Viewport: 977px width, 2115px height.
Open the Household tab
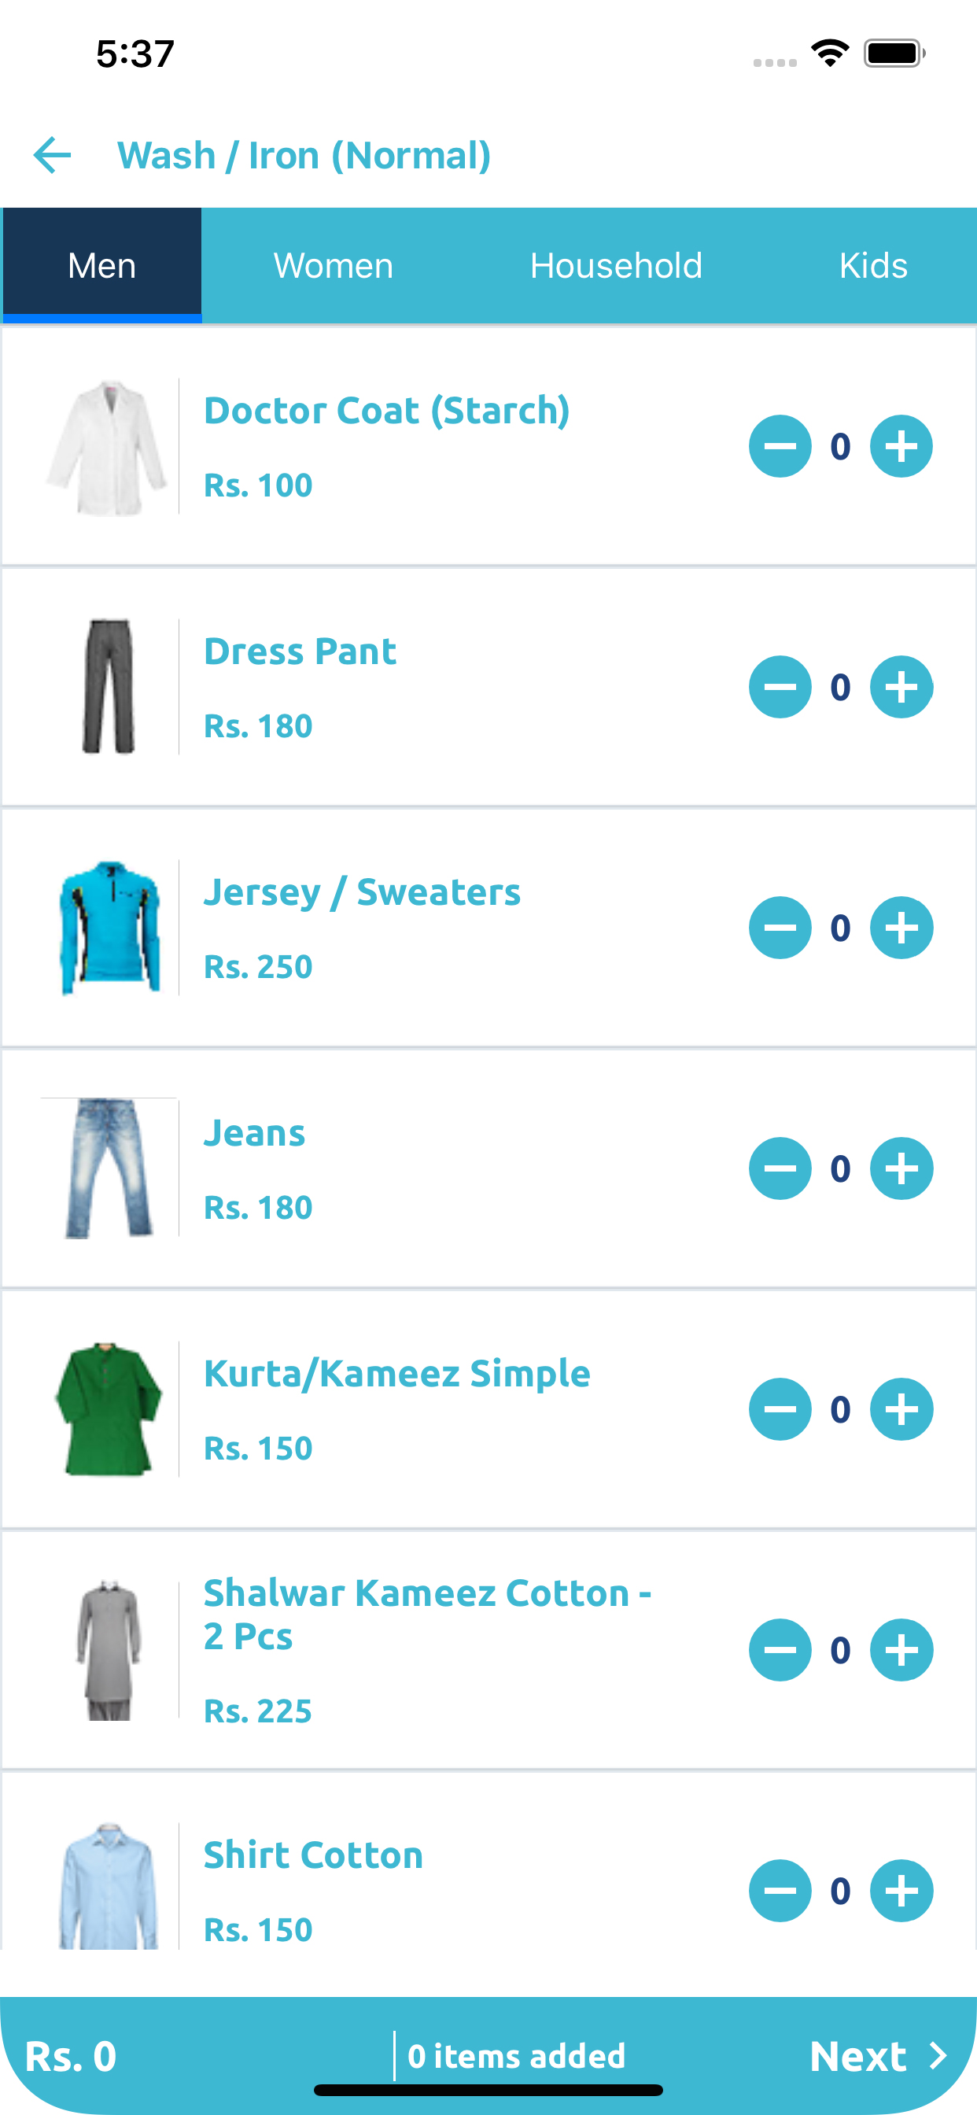click(x=616, y=265)
